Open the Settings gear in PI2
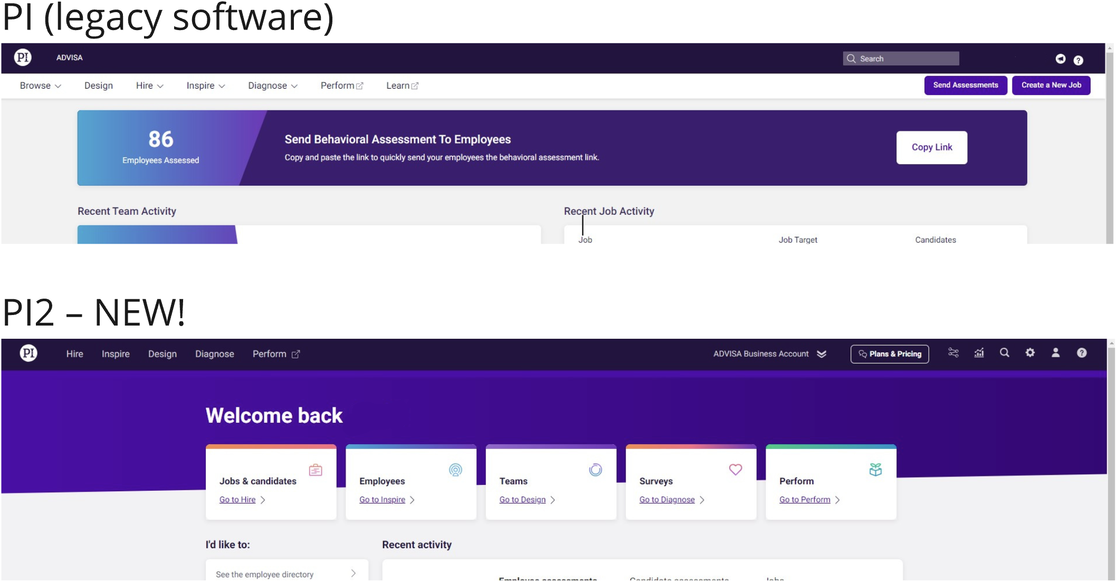This screenshot has width=1117, height=582. tap(1029, 354)
